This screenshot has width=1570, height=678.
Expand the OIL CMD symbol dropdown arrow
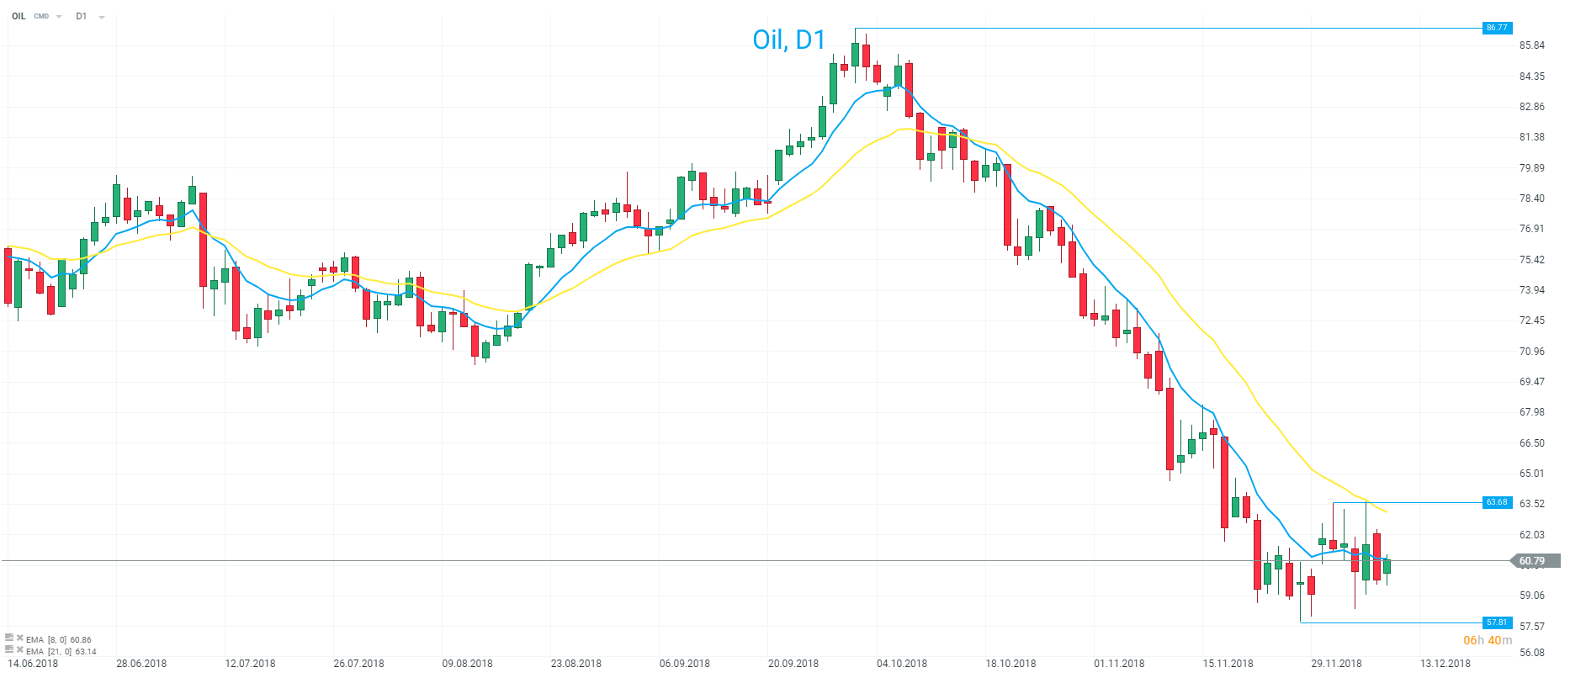click(x=59, y=17)
